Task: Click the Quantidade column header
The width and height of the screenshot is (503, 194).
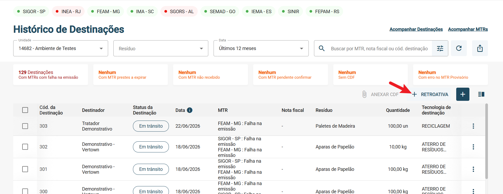Action: pyautogui.click(x=398, y=110)
